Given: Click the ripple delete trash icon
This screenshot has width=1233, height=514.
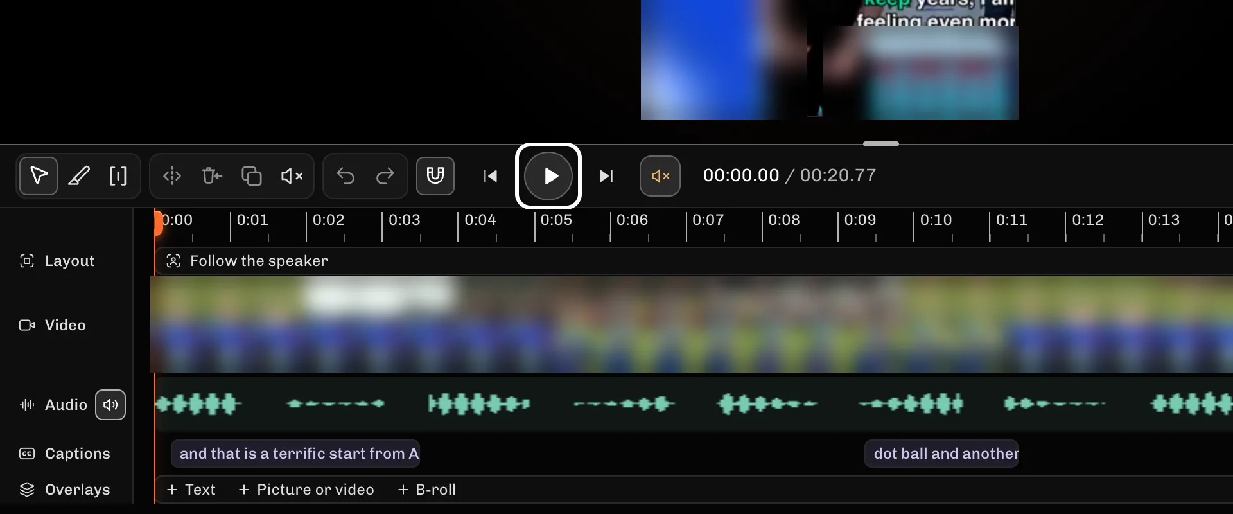Looking at the screenshot, I should tap(212, 175).
